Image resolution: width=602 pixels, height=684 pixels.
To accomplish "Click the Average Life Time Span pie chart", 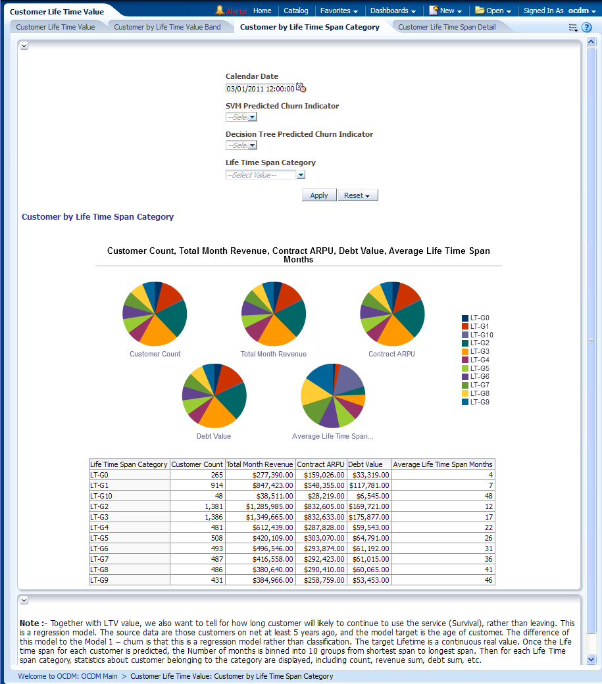I will pyautogui.click(x=333, y=396).
